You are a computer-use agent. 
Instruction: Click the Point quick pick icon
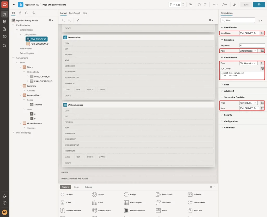click(x=262, y=51)
